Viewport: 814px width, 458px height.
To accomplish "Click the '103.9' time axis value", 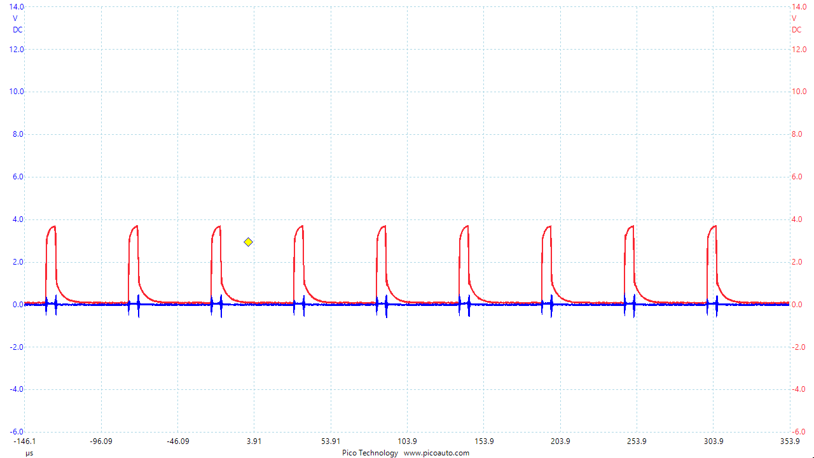I will tap(407, 441).
